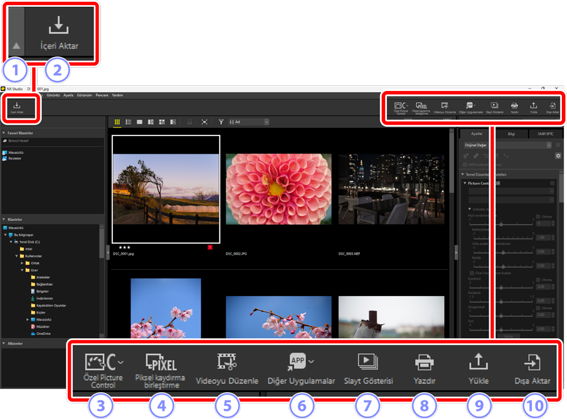This screenshot has height=419, width=567.
Task: Open settings gear in adjustments panel
Action: pyautogui.click(x=558, y=156)
